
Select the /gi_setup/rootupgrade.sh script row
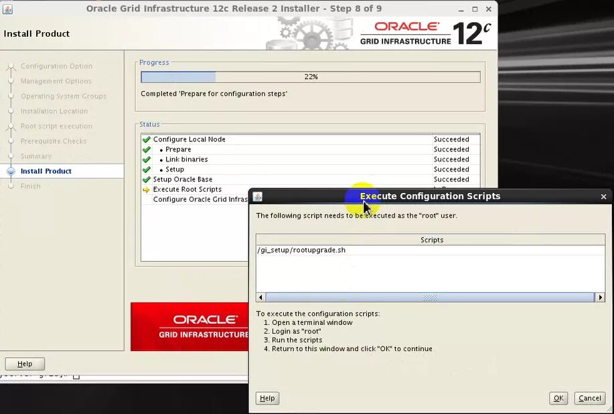coord(431,250)
